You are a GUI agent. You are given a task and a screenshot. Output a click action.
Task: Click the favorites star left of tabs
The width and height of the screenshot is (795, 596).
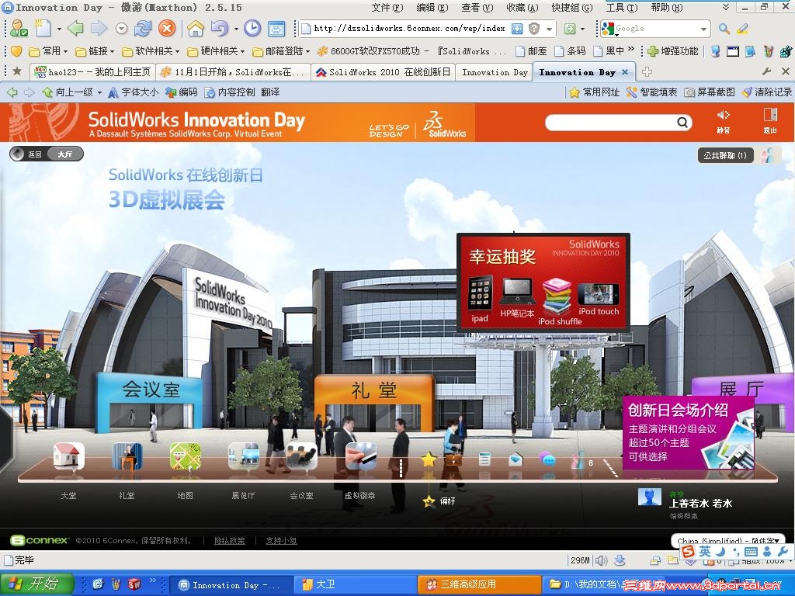coord(17,71)
